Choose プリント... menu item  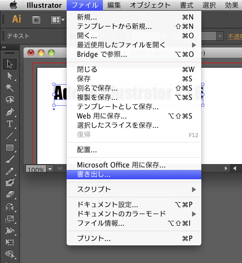coord(134,239)
